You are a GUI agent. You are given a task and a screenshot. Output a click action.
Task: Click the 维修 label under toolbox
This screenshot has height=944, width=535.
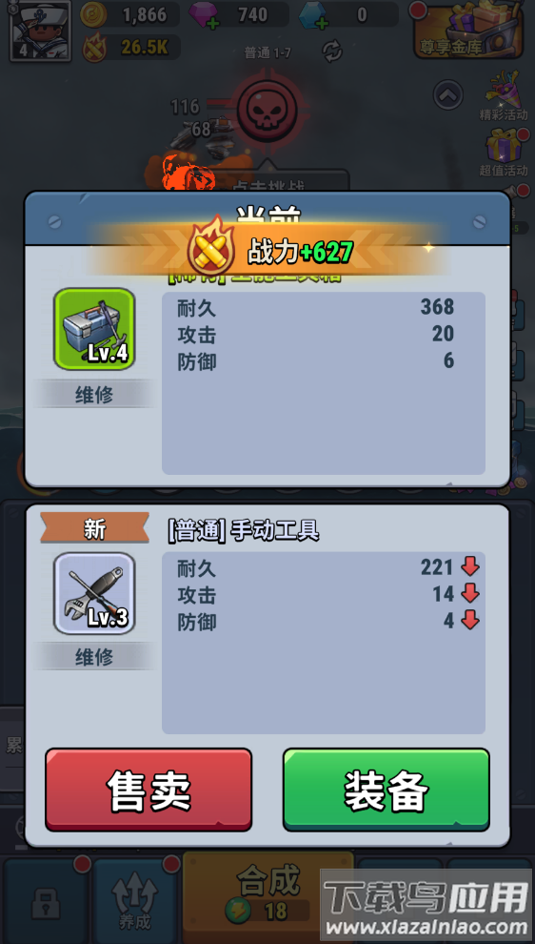tap(94, 395)
